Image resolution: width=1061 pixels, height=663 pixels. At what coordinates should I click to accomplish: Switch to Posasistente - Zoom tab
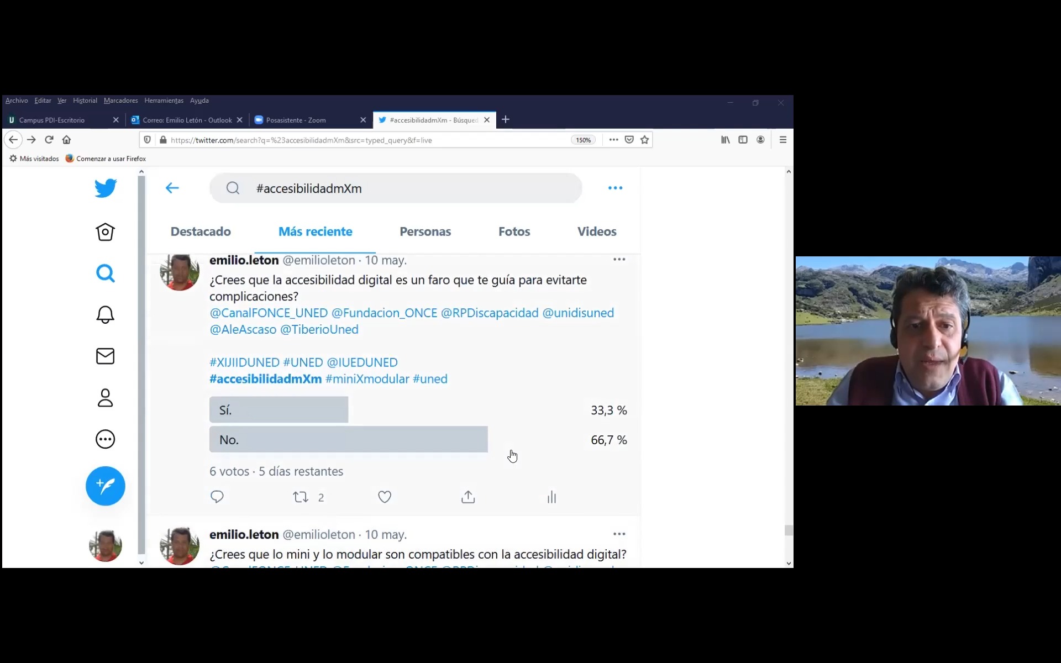pyautogui.click(x=309, y=120)
